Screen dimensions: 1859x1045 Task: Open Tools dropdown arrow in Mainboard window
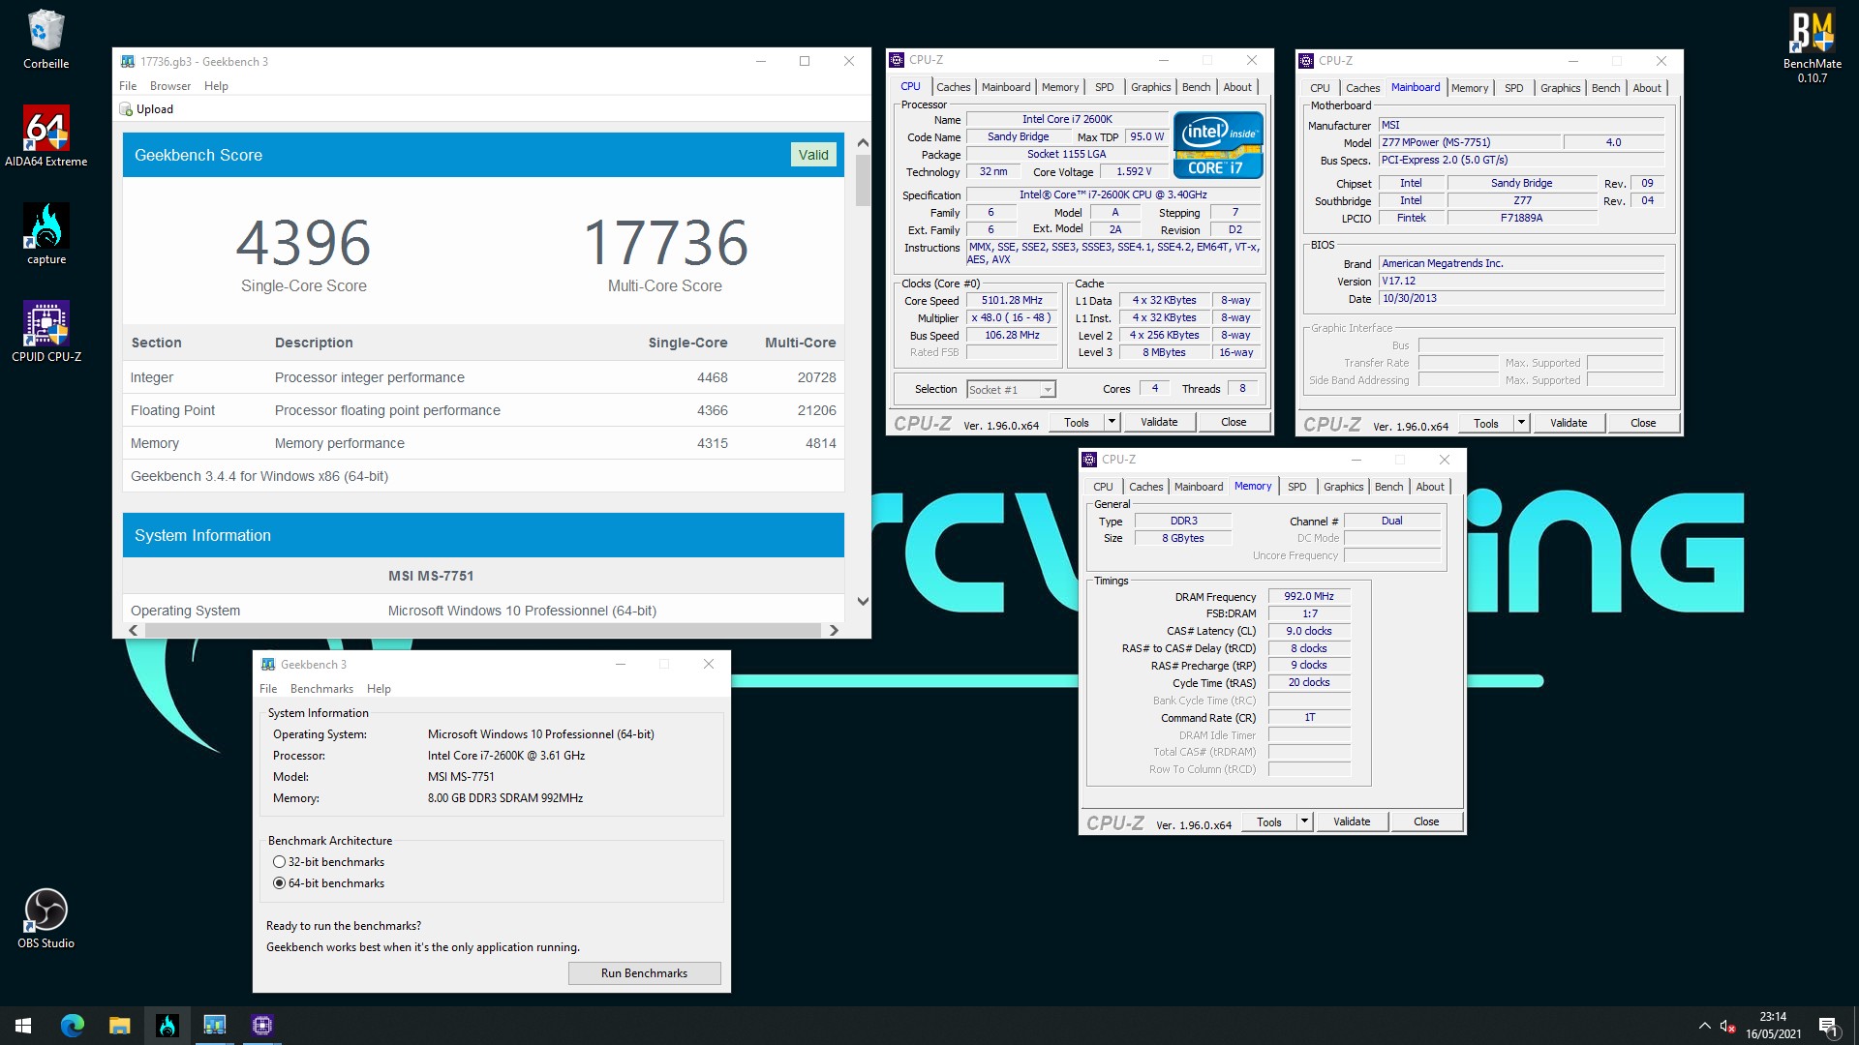(x=1521, y=423)
